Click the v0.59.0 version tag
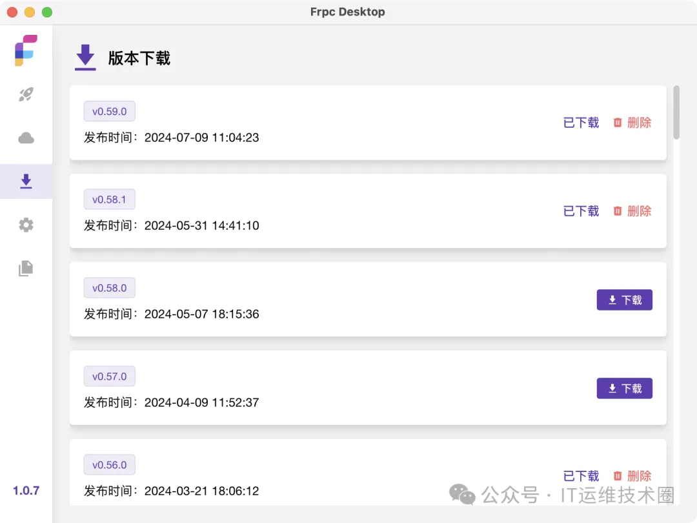This screenshot has width=697, height=523. tap(109, 112)
